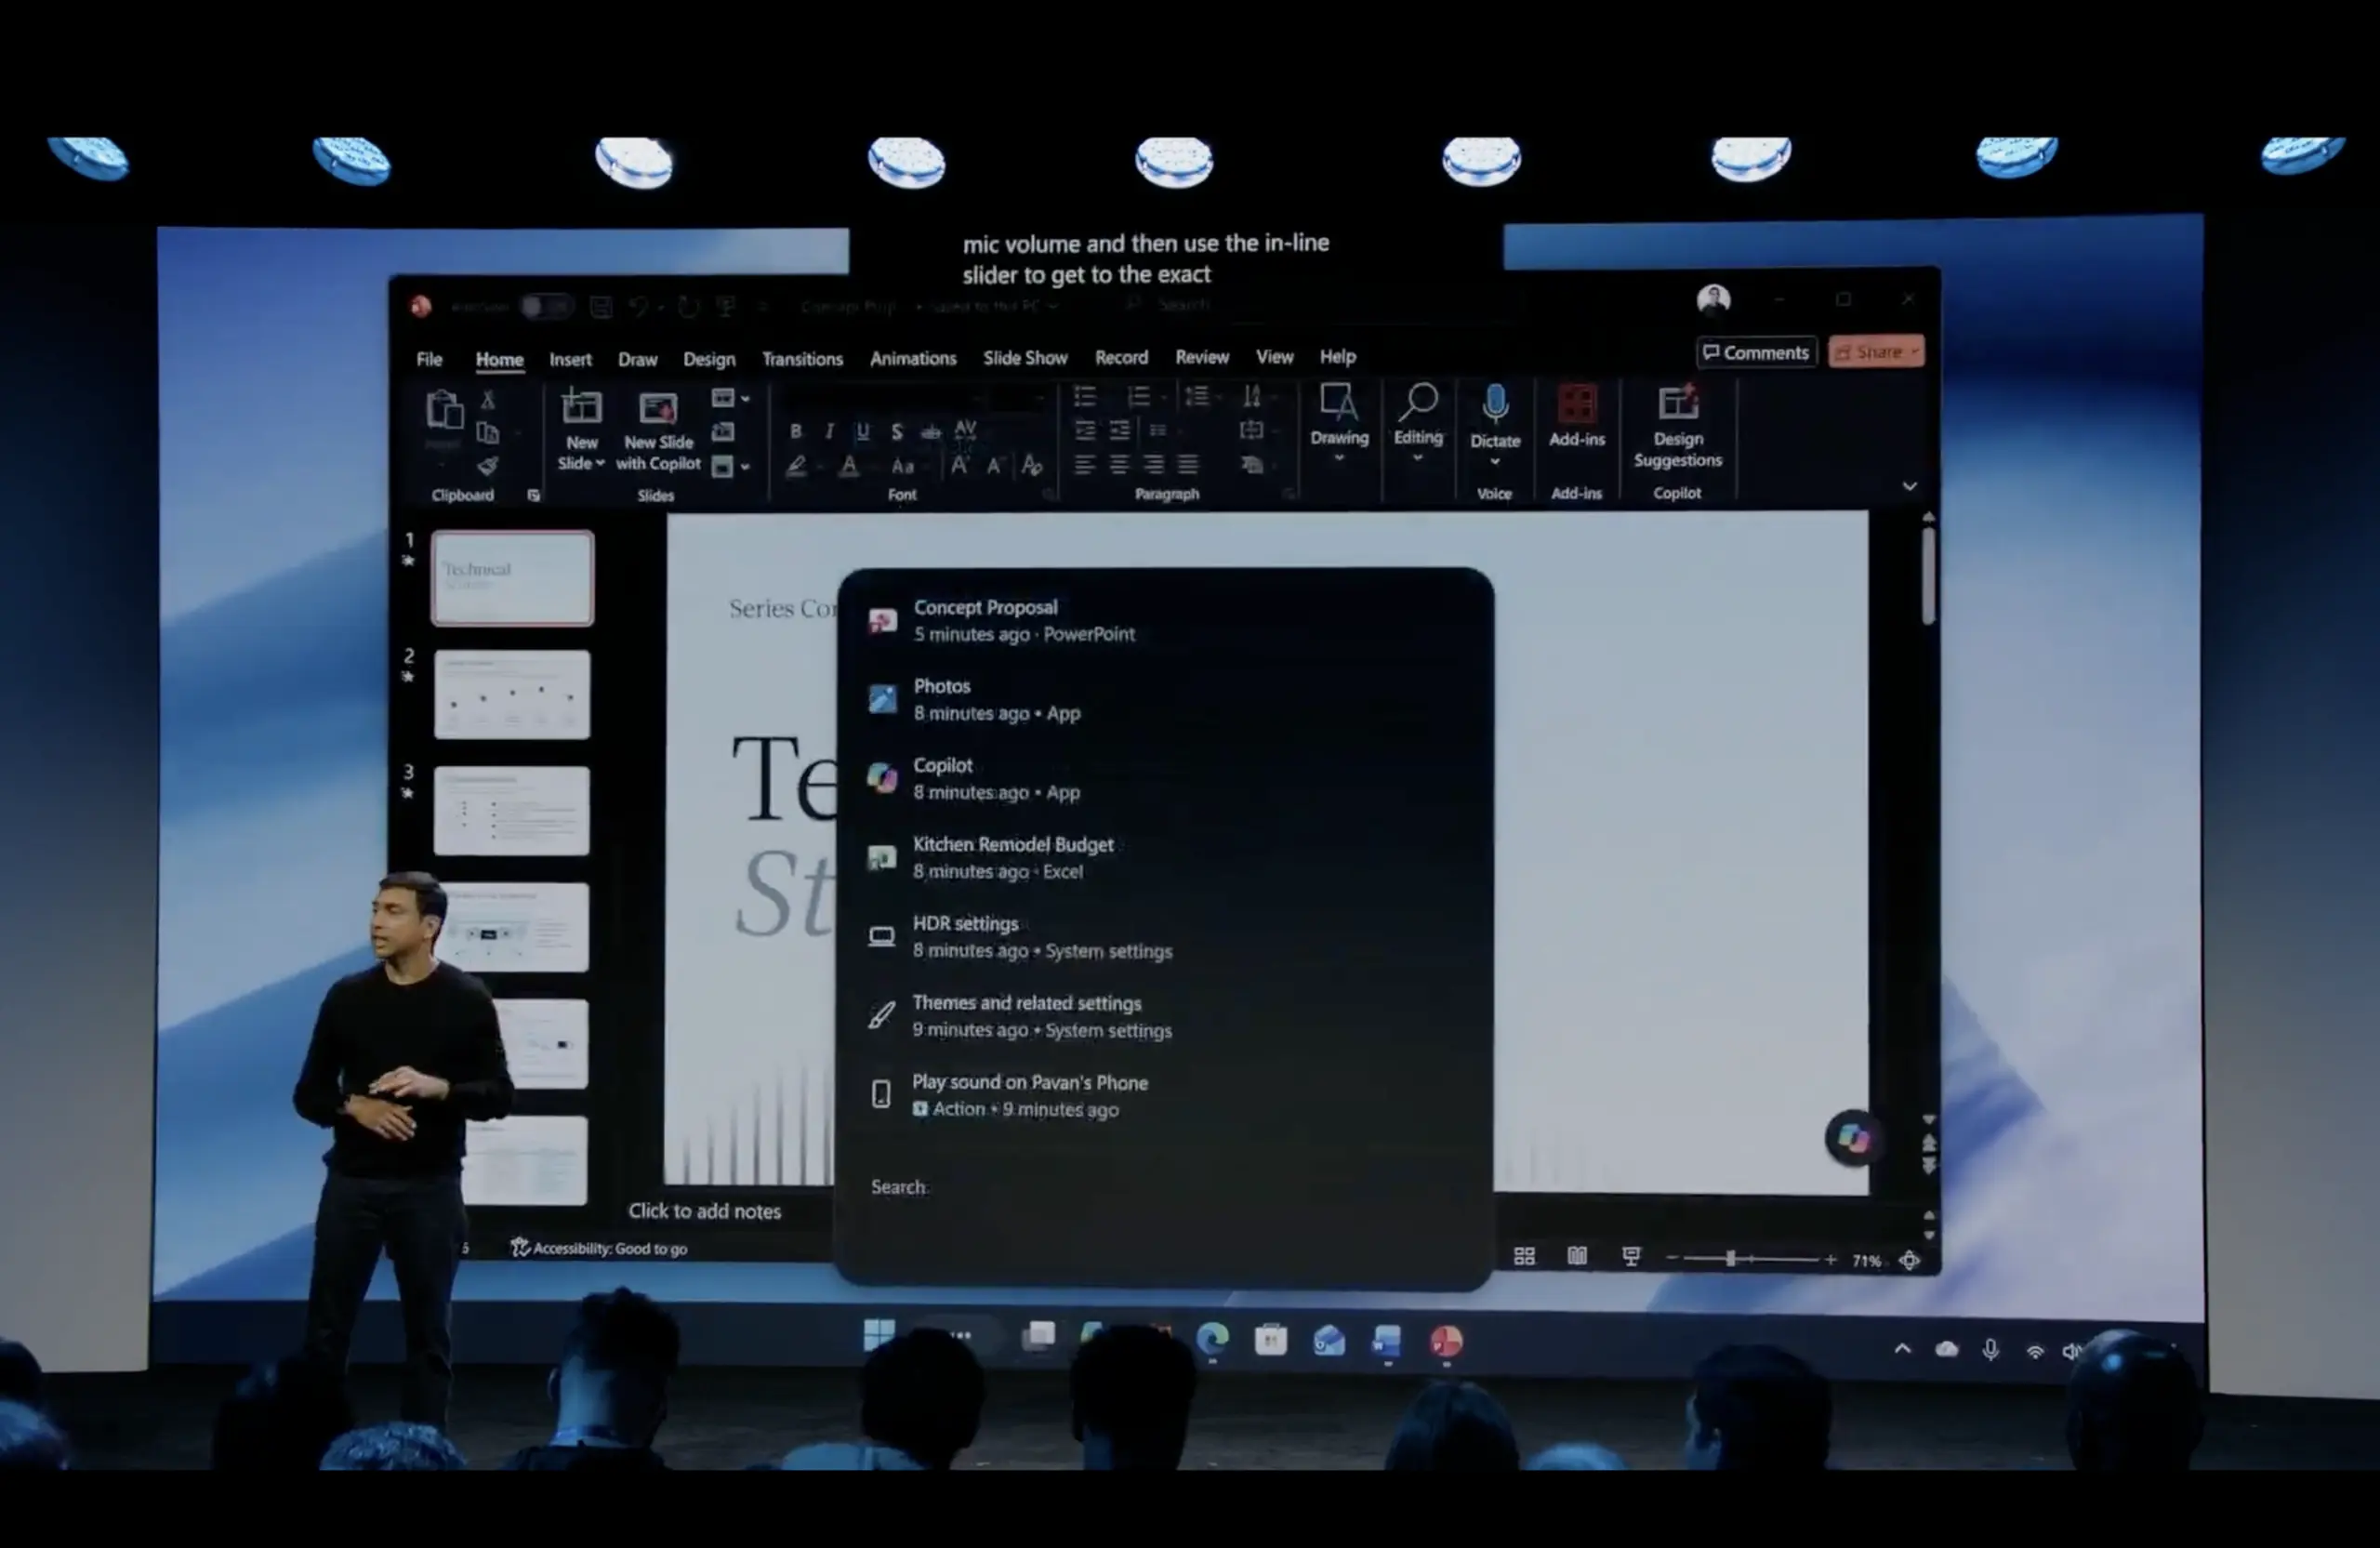Open Design Suggestions from Copilot group
The width and height of the screenshot is (2380, 1548).
tap(1678, 425)
